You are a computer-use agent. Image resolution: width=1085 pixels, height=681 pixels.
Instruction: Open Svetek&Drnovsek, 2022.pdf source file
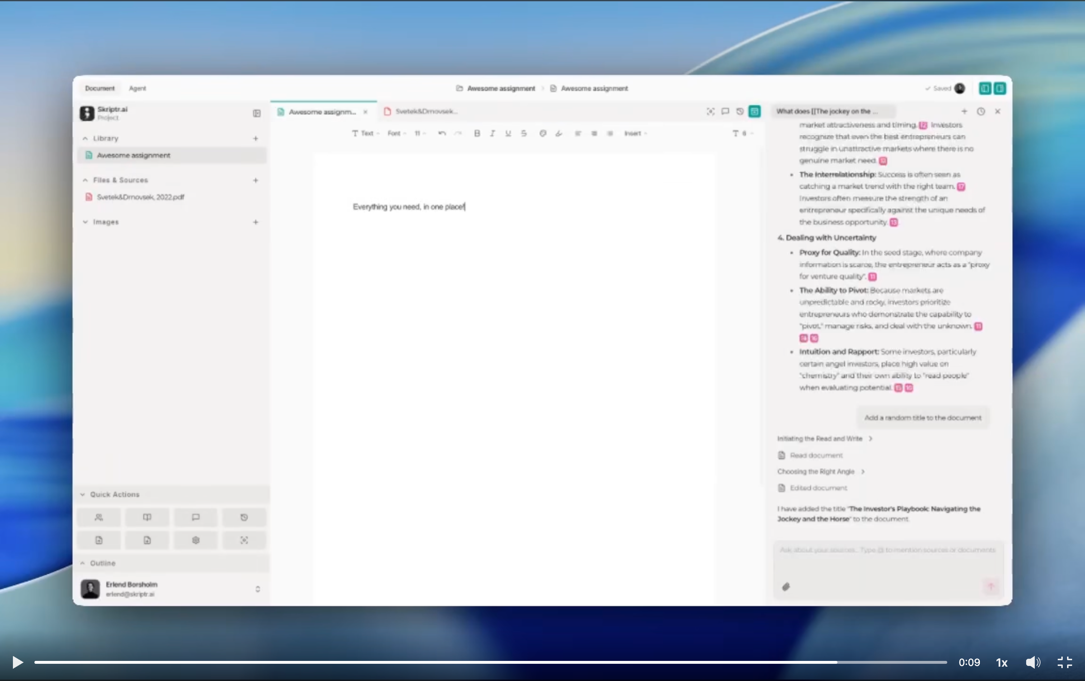tap(140, 197)
